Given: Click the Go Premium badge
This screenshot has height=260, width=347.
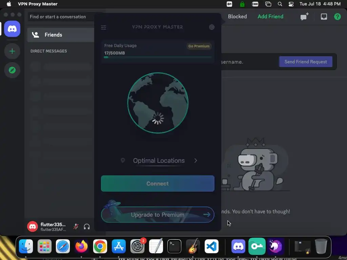Looking at the screenshot, I should (199, 46).
